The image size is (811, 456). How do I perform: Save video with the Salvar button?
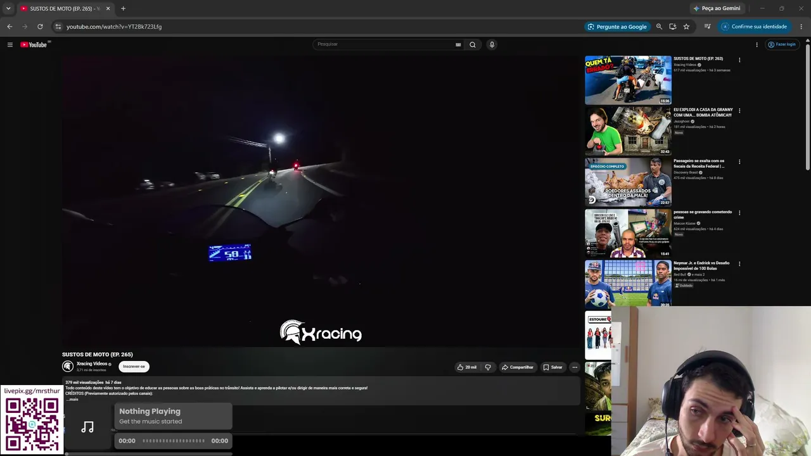pos(552,367)
